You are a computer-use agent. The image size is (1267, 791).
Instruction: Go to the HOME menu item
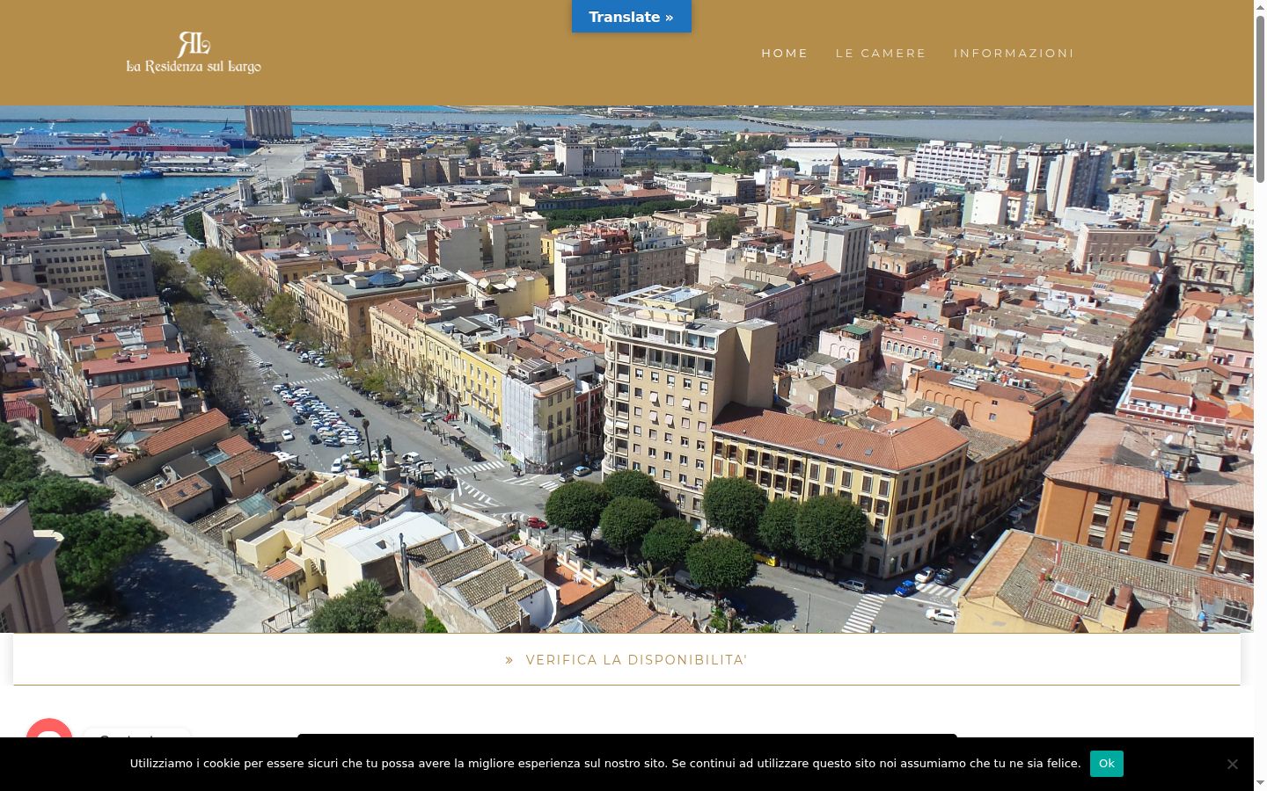point(785,53)
